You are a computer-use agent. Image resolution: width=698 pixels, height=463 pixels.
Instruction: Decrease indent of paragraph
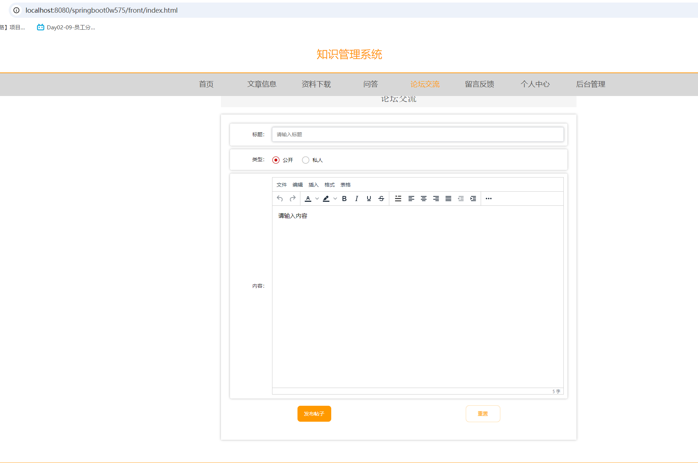pyautogui.click(x=461, y=199)
